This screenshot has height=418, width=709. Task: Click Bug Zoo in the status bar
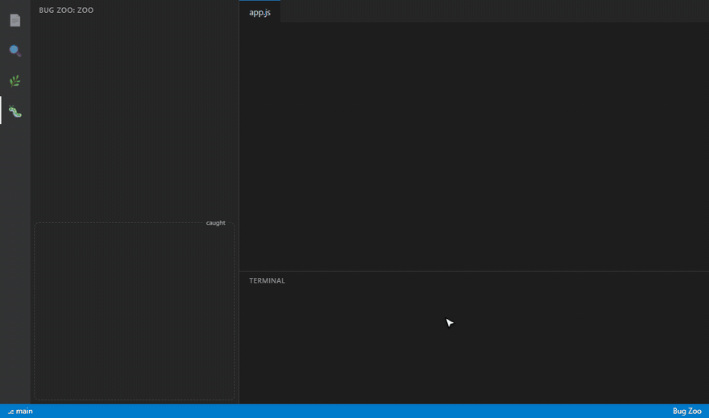[686, 412]
